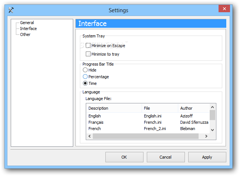The image size is (240, 176).
Task: Click the OK button
Action: tap(124, 157)
